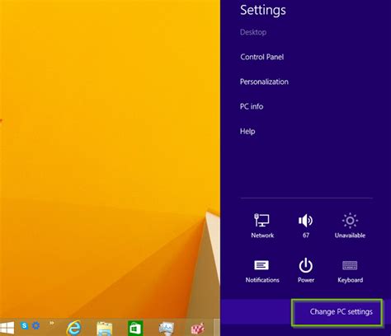This screenshot has width=391, height=336.
Task: Click the Skype icon in taskbar
Action: (x=25, y=325)
